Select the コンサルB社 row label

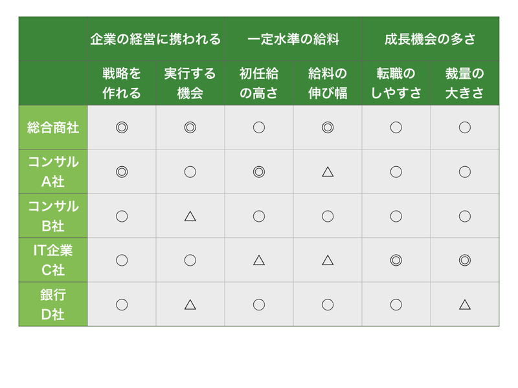click(x=53, y=216)
